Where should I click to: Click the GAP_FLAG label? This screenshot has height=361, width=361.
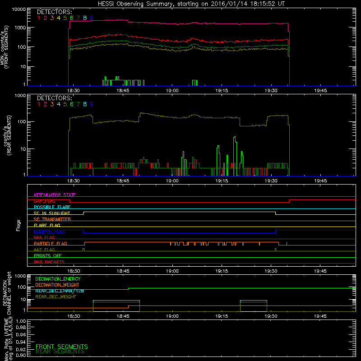point(44,201)
